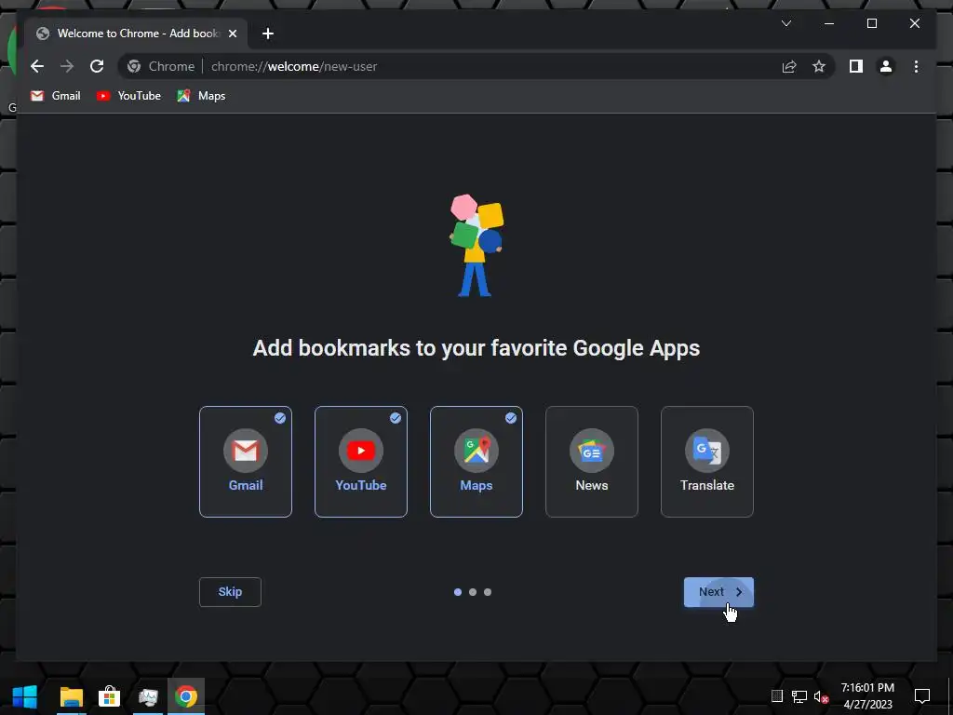
Task: Click the muted volume tray icon
Action: [821, 696]
